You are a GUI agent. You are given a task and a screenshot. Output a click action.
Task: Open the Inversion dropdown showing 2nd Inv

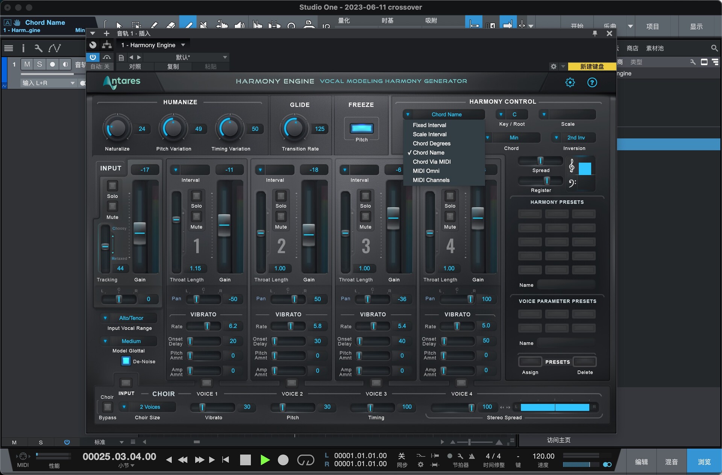click(574, 138)
